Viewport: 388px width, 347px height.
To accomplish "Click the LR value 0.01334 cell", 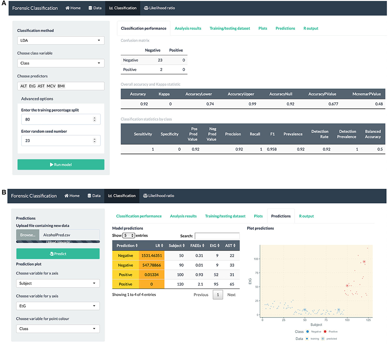I will 151,274.
